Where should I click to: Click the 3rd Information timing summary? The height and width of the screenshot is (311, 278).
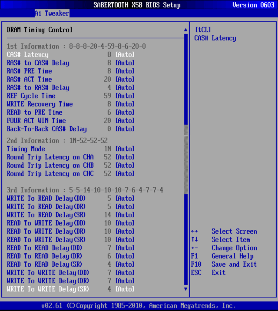coord(85,190)
